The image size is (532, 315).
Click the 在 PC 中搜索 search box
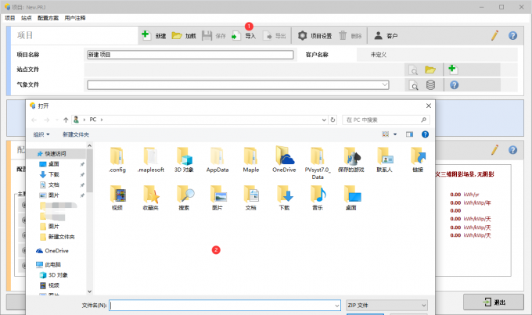click(x=386, y=120)
